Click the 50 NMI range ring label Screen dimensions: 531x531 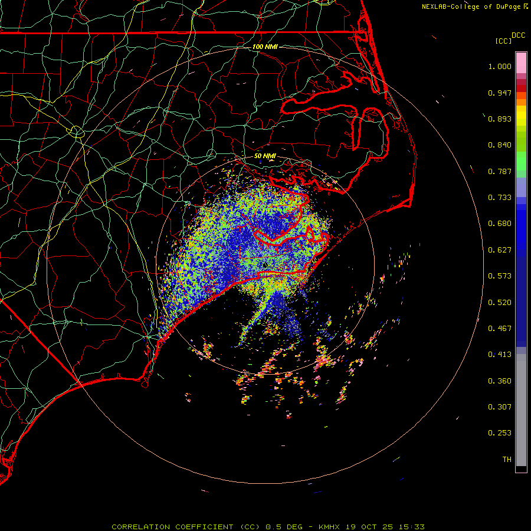coord(265,156)
